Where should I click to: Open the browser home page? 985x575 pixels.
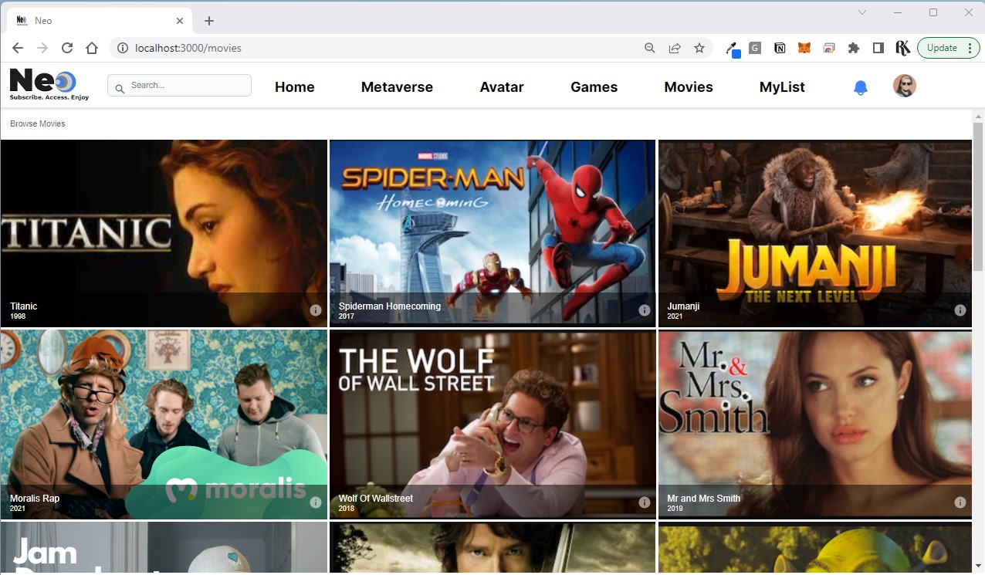[92, 48]
